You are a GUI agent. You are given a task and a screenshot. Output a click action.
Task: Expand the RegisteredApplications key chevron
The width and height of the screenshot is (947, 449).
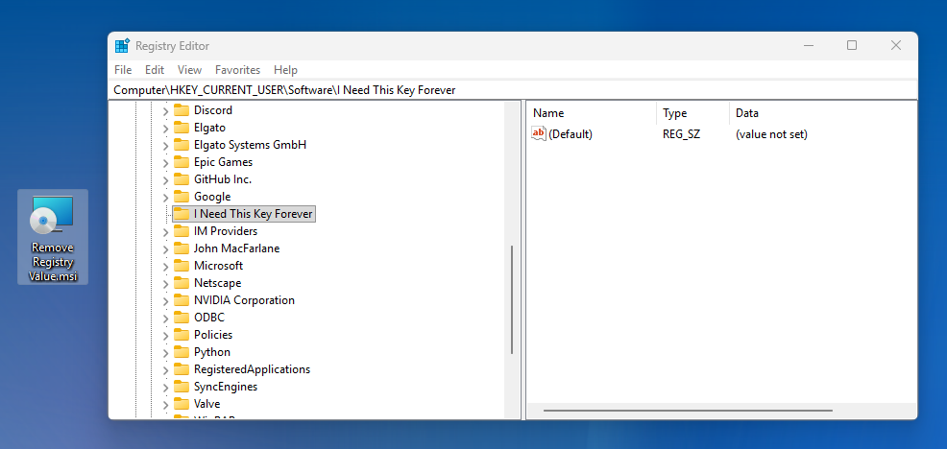(x=165, y=370)
